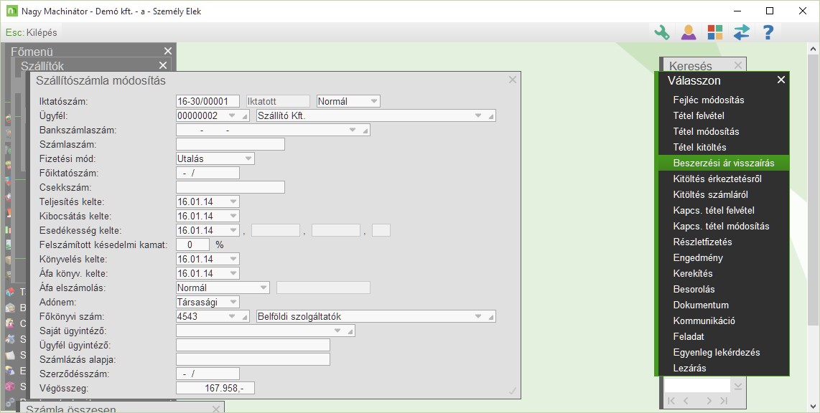Click the Főiktatószám input field
Image resolution: width=820 pixels, height=413 pixels.
(208, 173)
